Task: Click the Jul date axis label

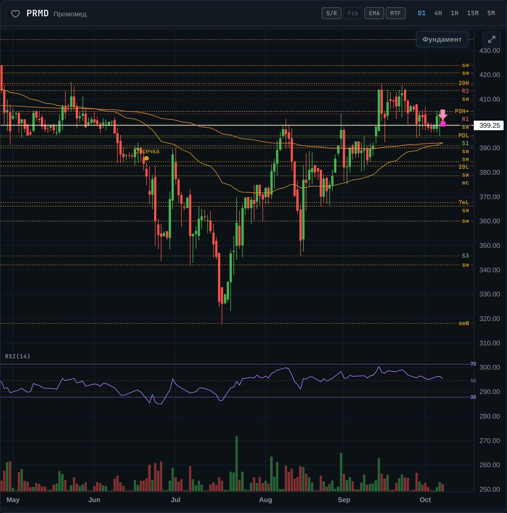Action: point(175,500)
